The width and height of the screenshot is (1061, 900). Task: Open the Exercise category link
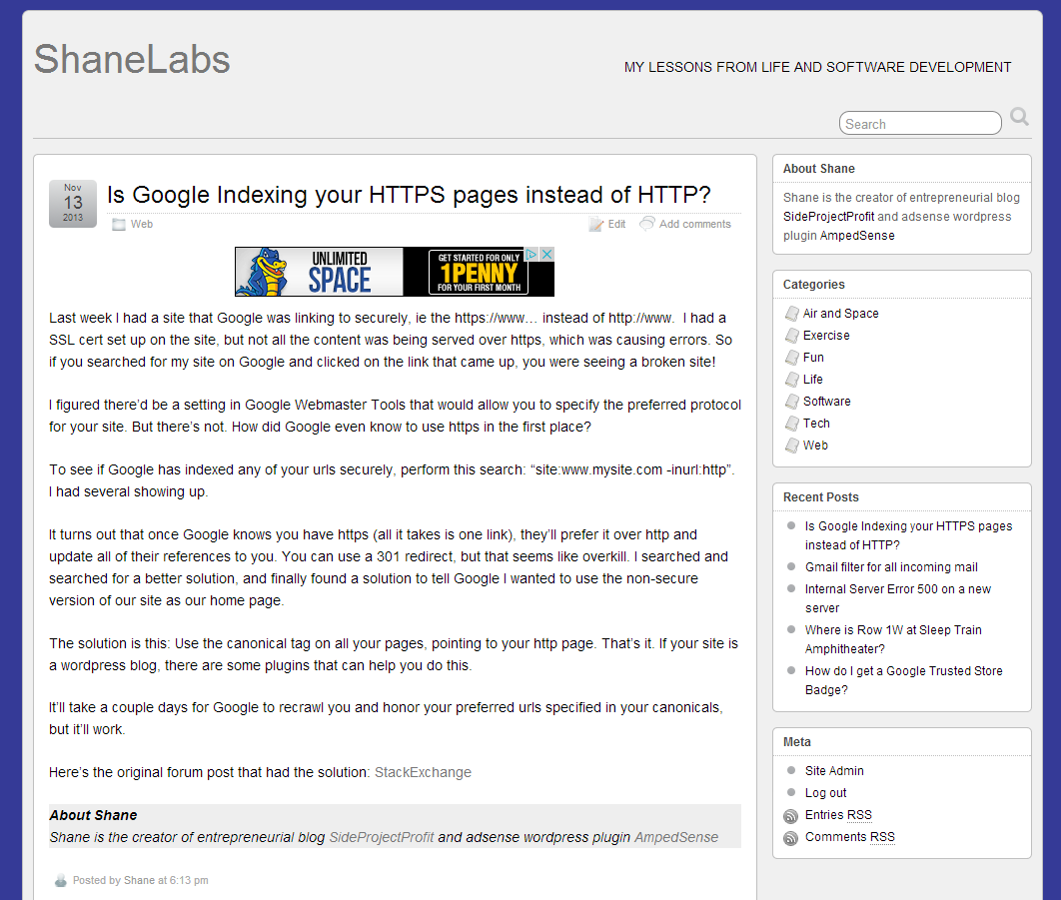(x=826, y=336)
